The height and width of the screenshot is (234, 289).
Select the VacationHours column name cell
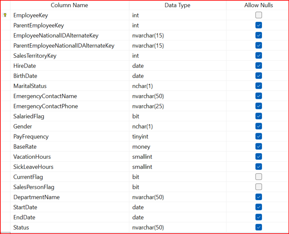pos(70,157)
